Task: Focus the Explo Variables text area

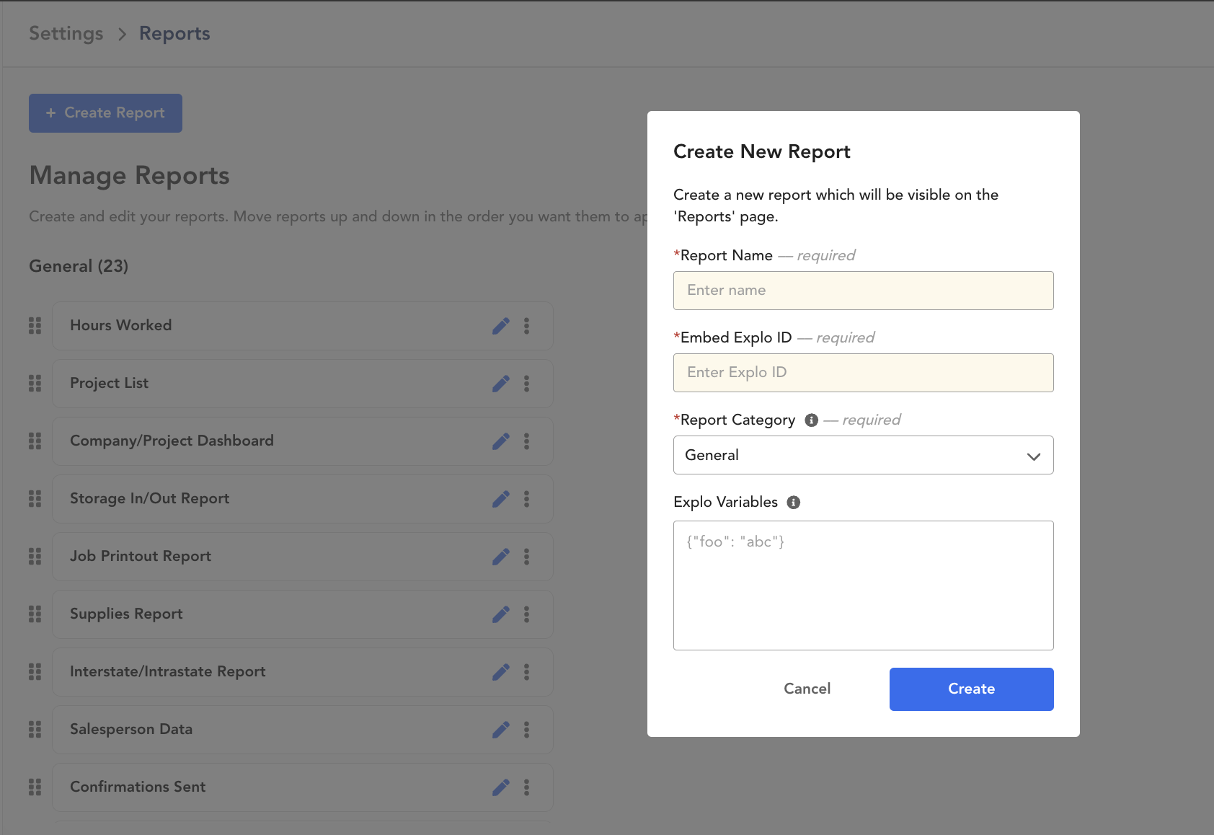Action: (x=864, y=586)
